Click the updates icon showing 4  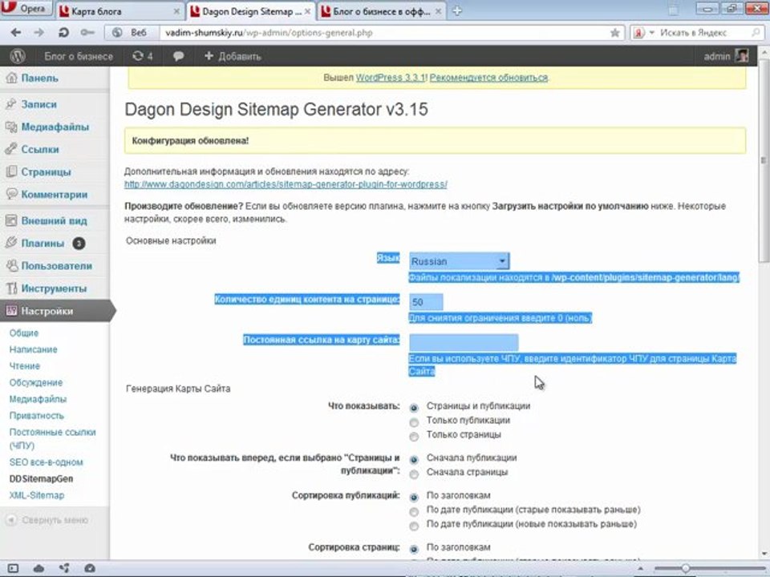coord(142,56)
